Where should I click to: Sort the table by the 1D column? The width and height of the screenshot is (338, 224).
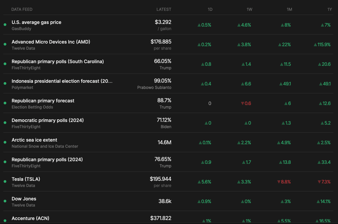pyautogui.click(x=210, y=9)
